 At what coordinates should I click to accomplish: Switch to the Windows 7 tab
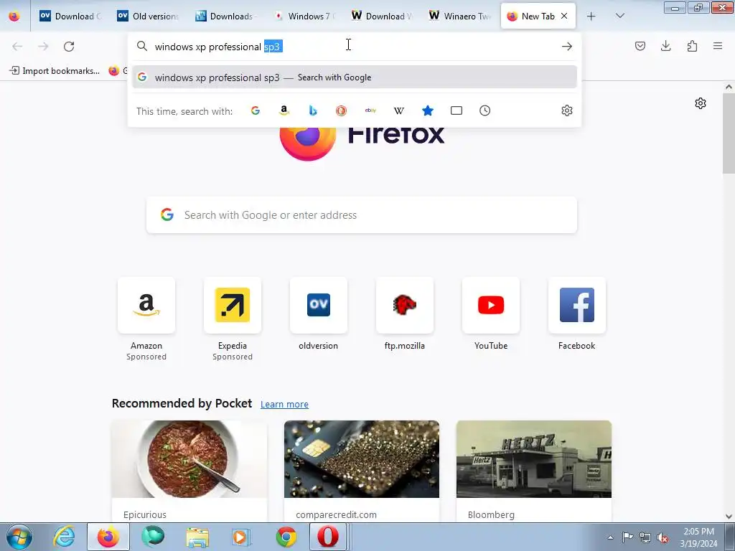click(304, 17)
